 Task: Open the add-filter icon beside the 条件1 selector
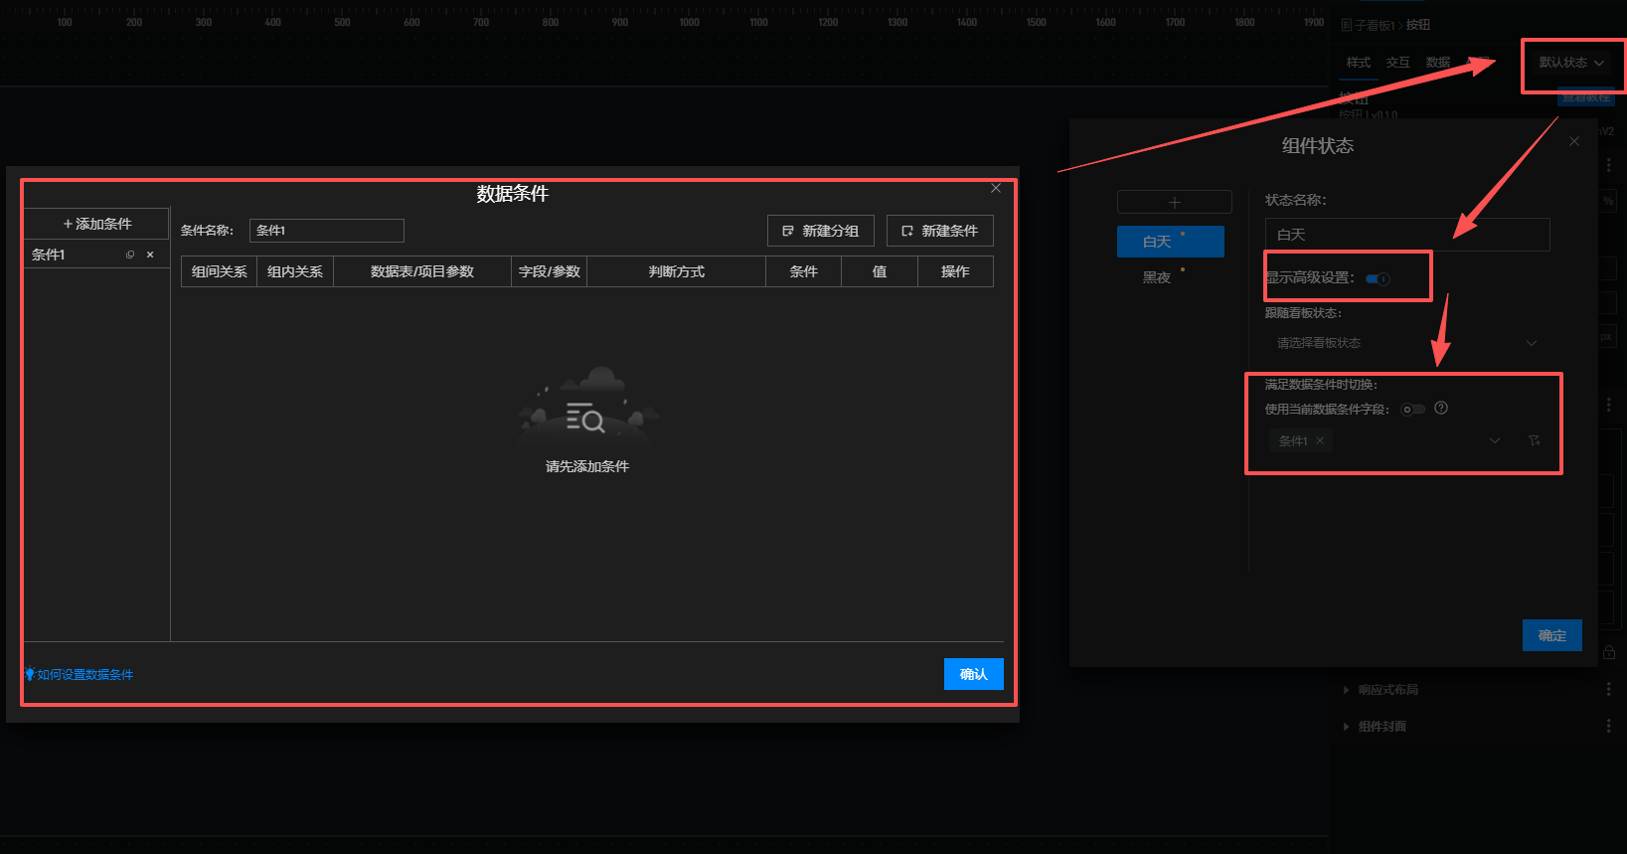coord(1535,440)
